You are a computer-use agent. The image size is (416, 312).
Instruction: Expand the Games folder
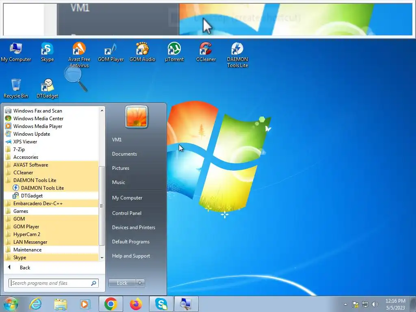[52, 211]
